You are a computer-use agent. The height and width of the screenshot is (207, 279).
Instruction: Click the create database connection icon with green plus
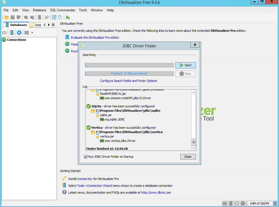coord(12,33)
